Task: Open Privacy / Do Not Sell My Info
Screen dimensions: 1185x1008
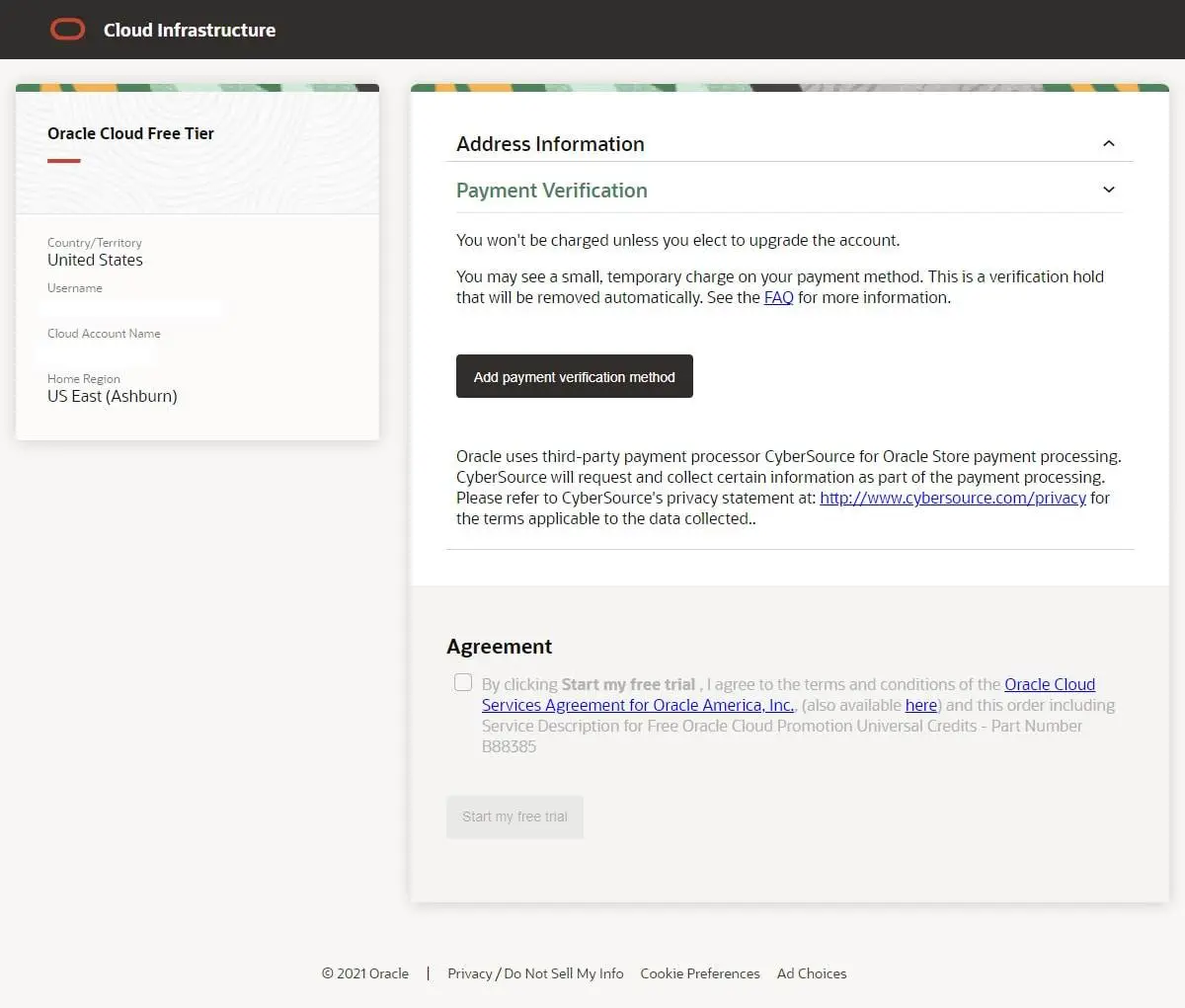Action: (535, 973)
